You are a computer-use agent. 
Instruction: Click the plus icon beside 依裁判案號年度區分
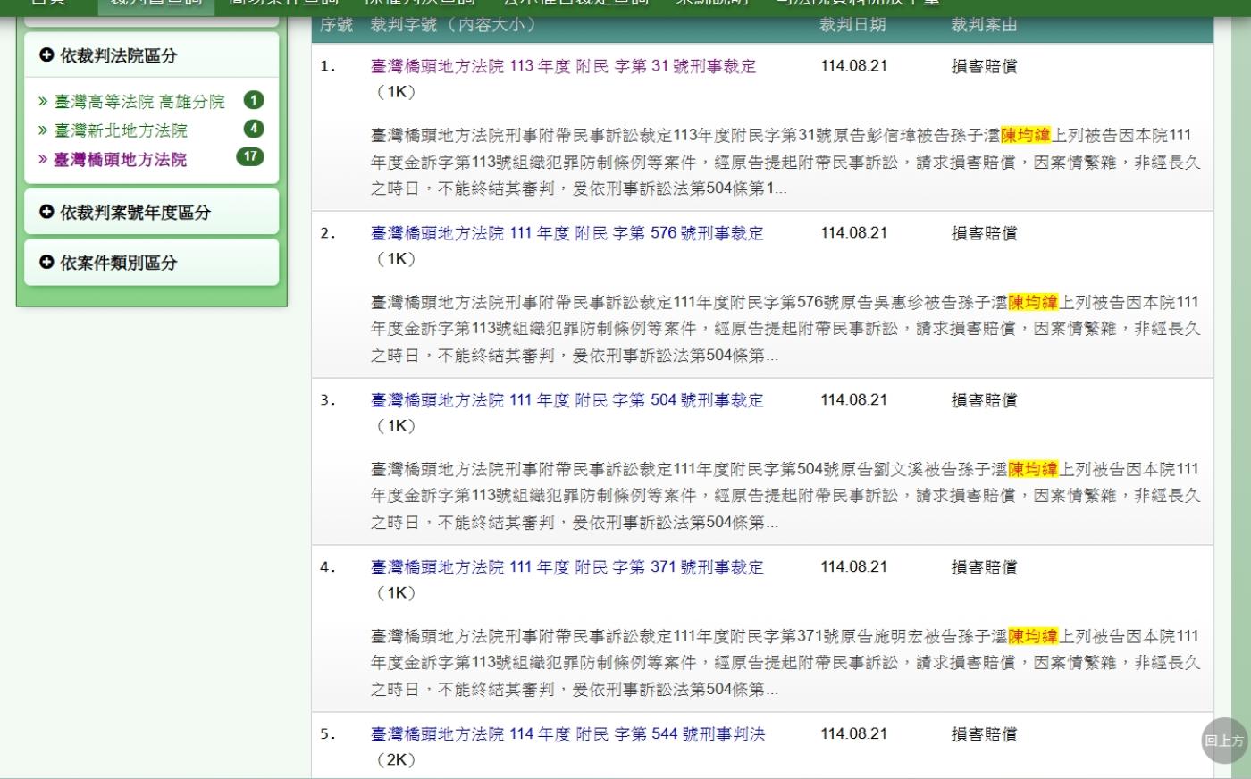[47, 213]
